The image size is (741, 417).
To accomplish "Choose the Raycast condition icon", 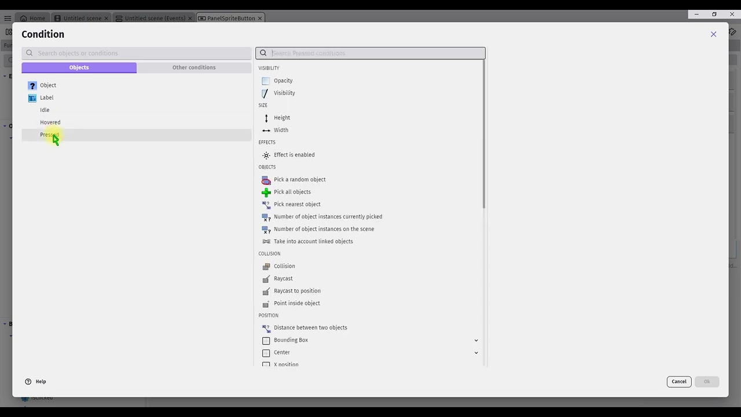I will (266, 279).
